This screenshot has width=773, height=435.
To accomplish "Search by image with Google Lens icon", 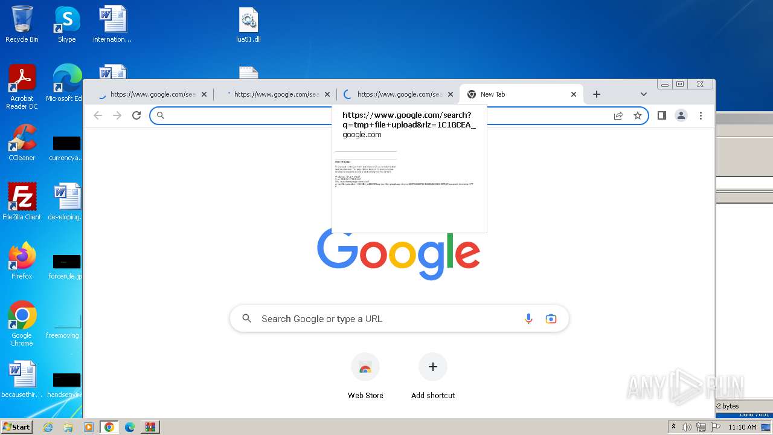I will point(551,318).
